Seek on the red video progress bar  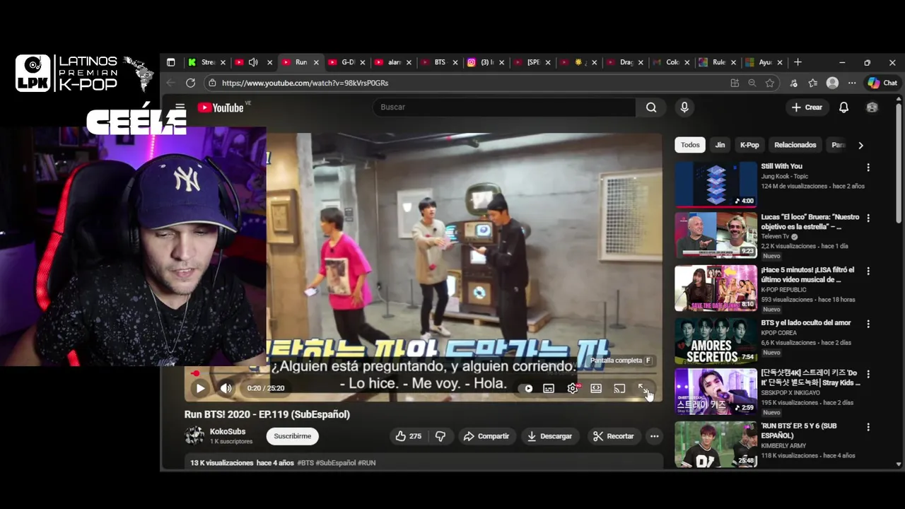[x=424, y=373]
